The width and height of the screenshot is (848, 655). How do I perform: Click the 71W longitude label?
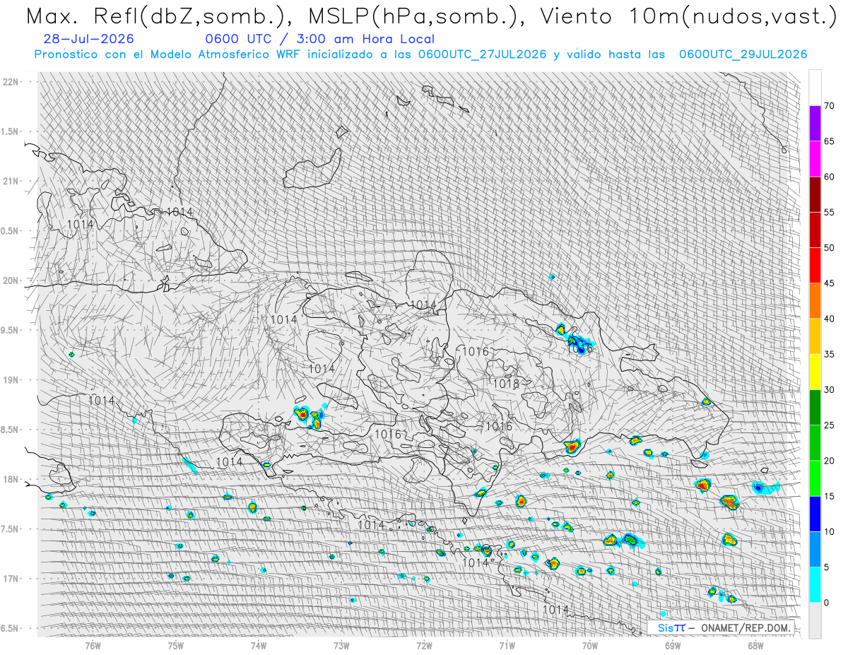(x=507, y=644)
